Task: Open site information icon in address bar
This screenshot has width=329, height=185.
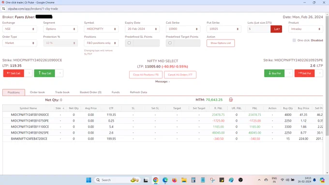Action: (x=3, y=9)
